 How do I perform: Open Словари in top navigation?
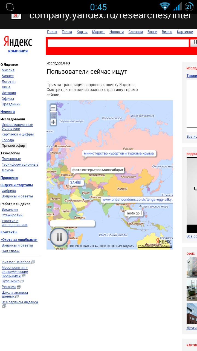[x=135, y=32]
